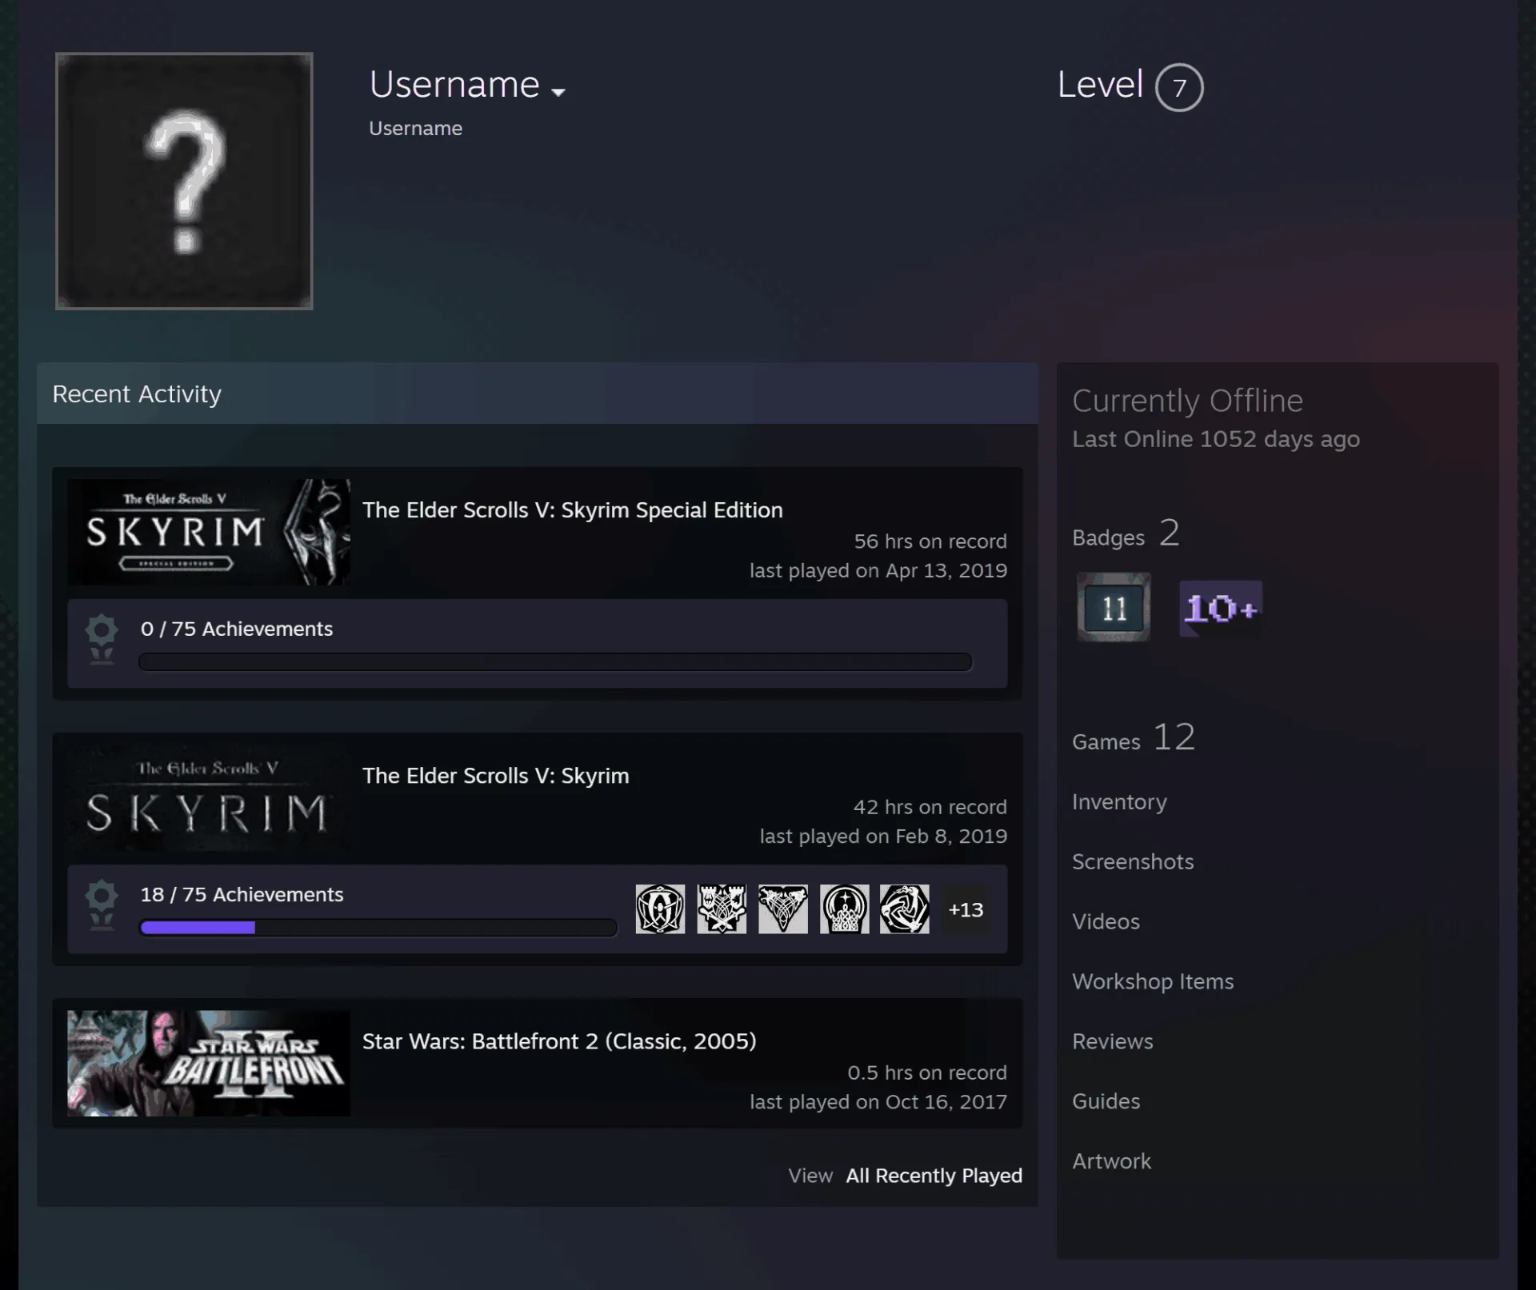Click '56 hrs on record' text

click(x=930, y=541)
